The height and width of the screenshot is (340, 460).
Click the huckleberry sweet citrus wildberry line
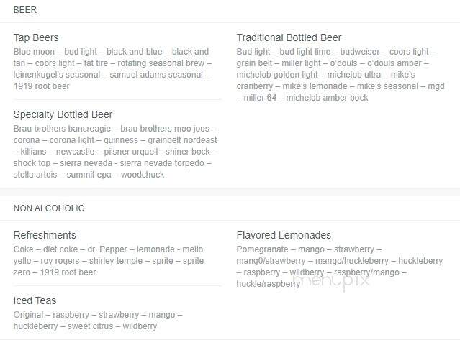85,326
